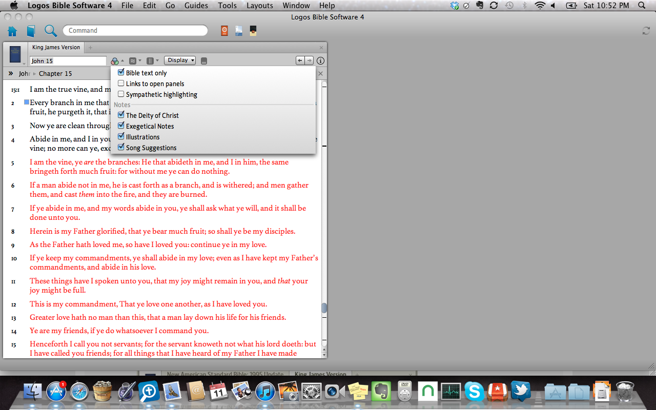Click the sync refresh icon at top right
This screenshot has width=656, height=410.
[x=646, y=31]
